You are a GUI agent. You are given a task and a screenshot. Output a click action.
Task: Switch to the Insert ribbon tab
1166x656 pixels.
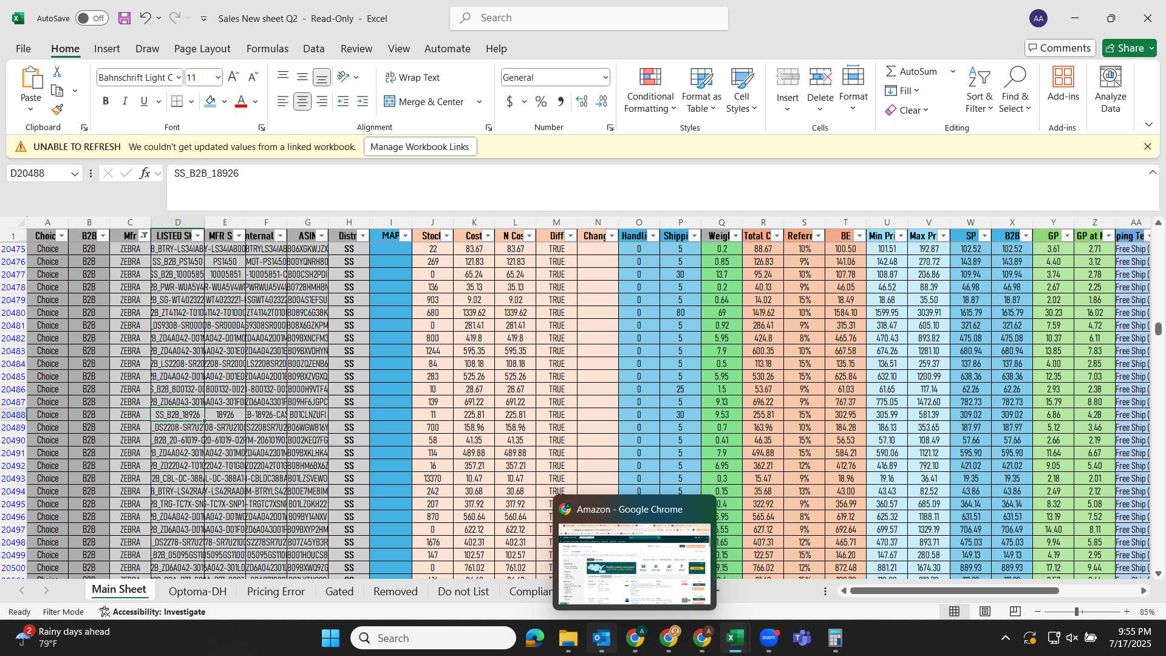[107, 49]
